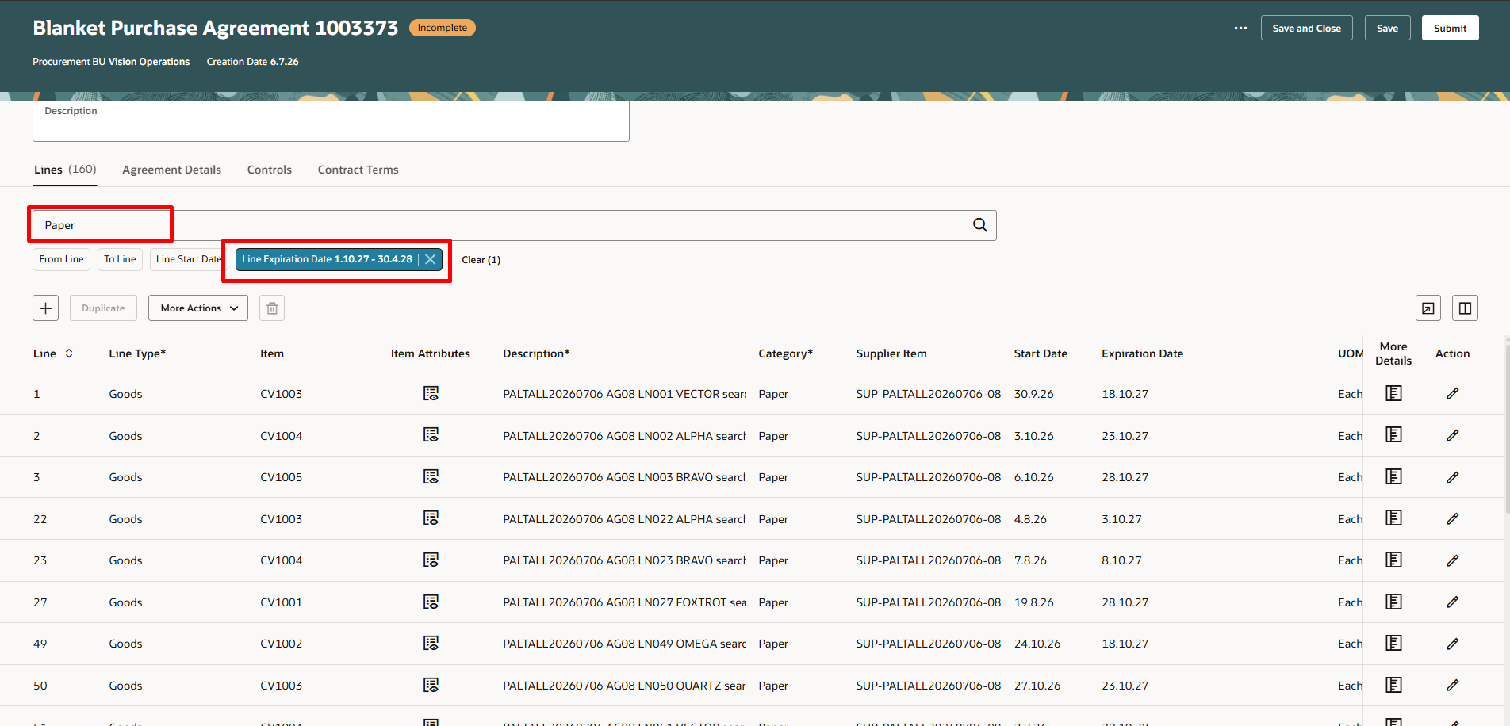
Task: Edit line 2 with pencil icon
Action: 1452,435
